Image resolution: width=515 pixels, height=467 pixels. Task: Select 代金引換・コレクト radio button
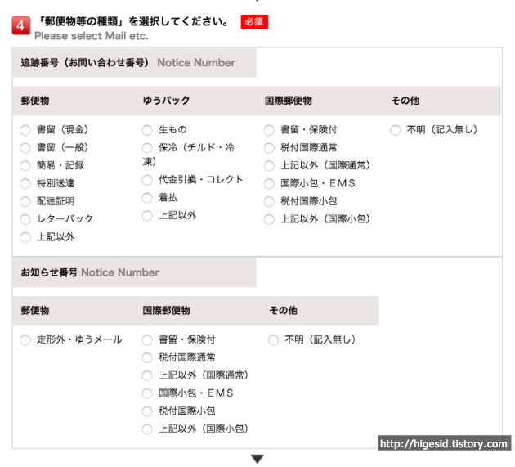pyautogui.click(x=147, y=180)
